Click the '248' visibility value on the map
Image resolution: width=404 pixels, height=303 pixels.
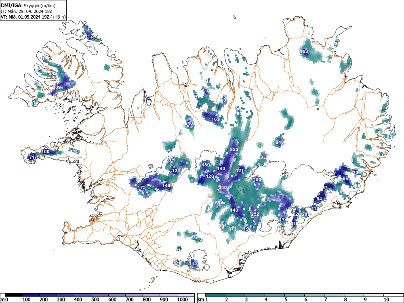280,142
